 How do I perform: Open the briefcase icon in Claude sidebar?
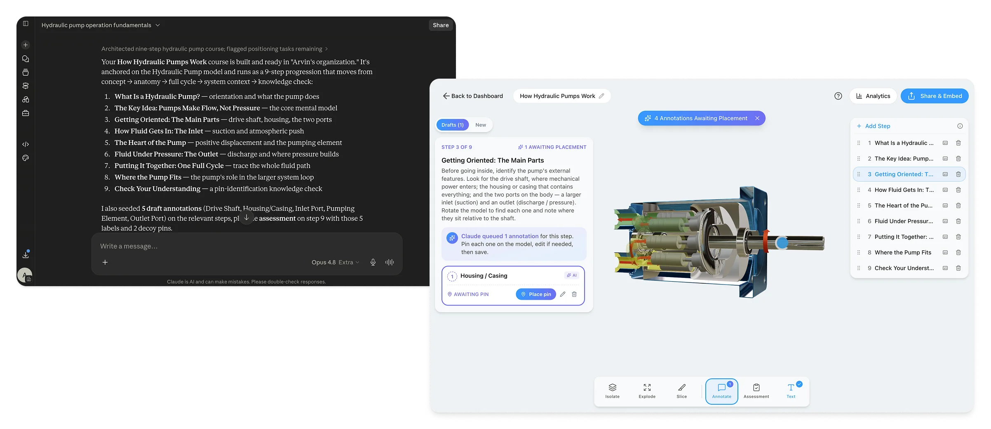click(26, 113)
